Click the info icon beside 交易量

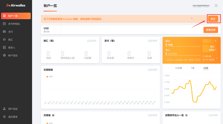(x=53, y=115)
